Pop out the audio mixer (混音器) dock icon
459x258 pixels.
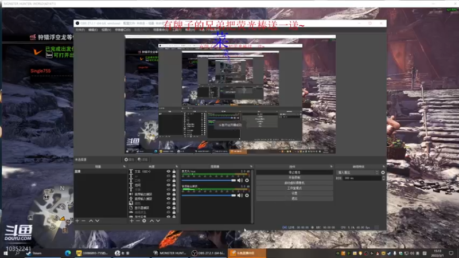click(251, 167)
